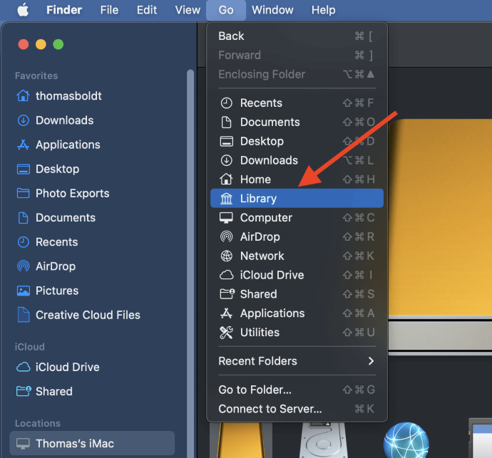Click the sidebar Shared folder icon
492x458 pixels.
(x=24, y=391)
